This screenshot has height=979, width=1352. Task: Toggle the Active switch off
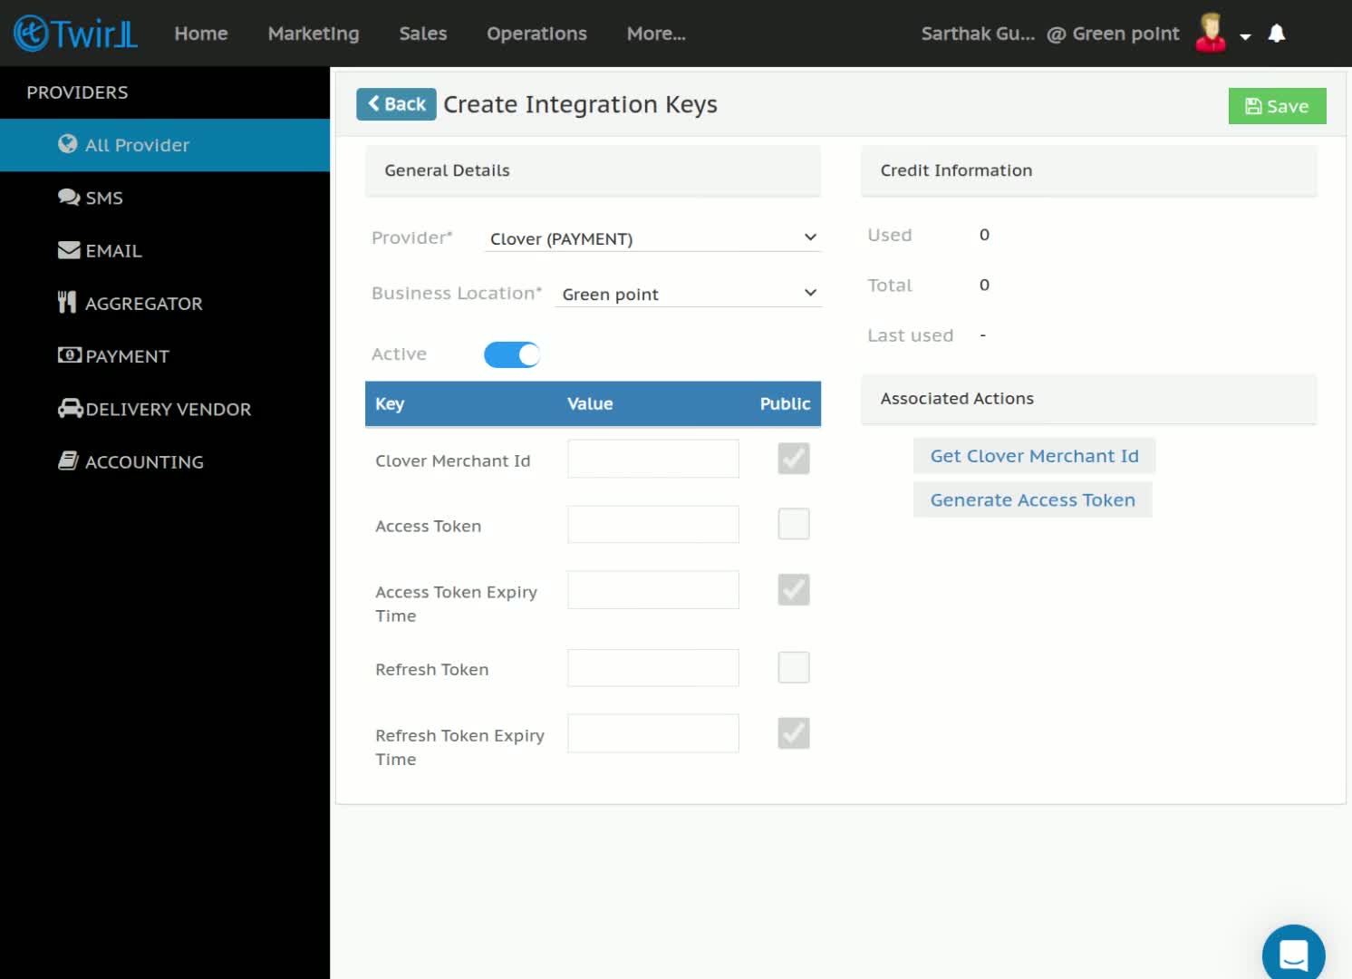tap(512, 354)
